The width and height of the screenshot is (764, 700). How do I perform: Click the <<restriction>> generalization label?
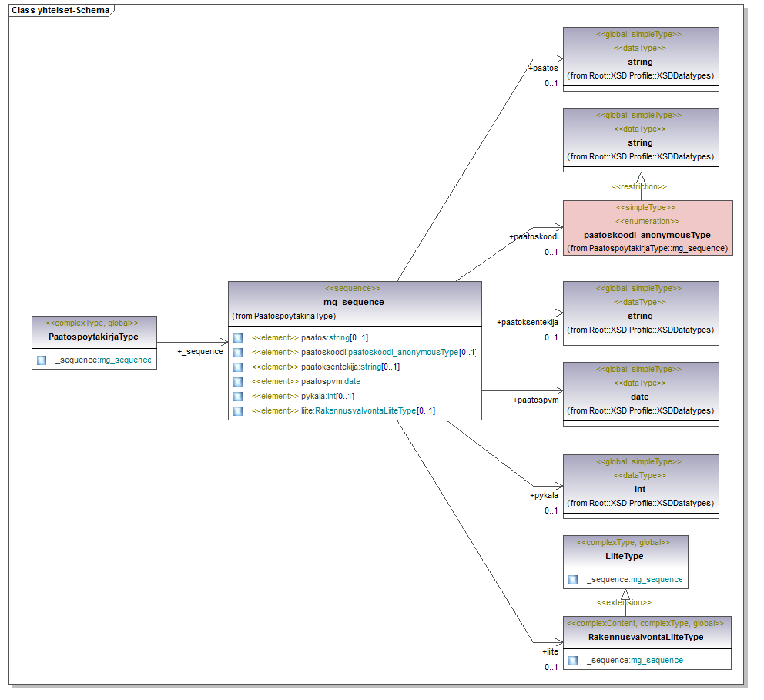[x=638, y=187]
